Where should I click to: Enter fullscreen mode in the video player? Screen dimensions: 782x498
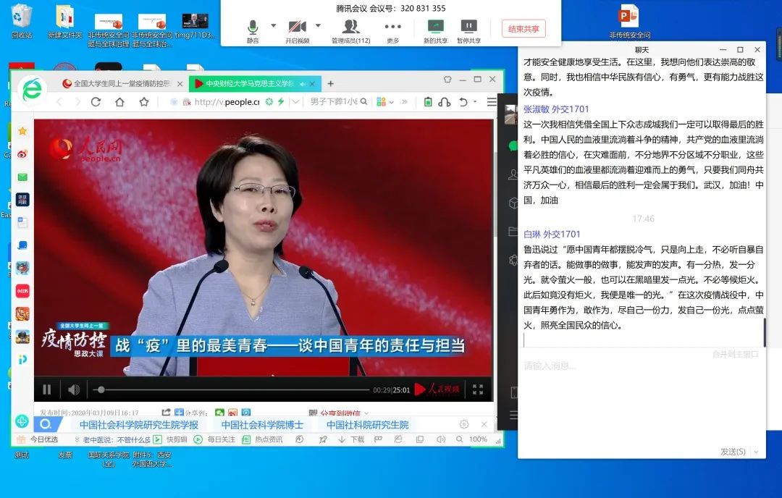478,389
